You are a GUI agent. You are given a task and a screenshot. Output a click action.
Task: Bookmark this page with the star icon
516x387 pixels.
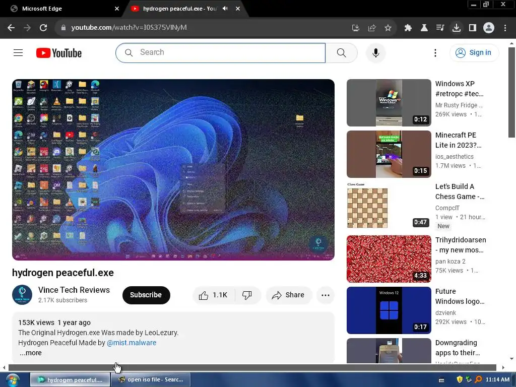[388, 28]
